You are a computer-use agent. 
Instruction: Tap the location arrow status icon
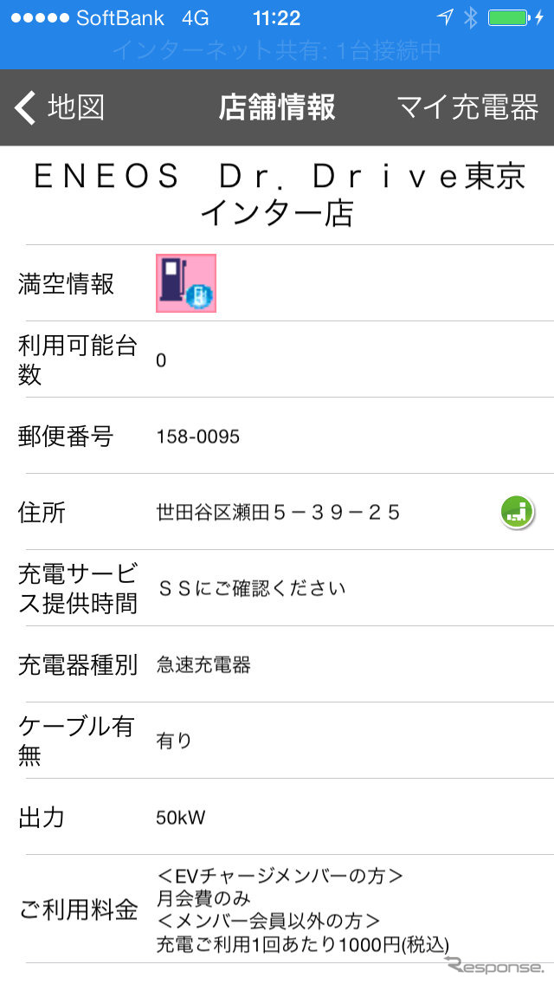pyautogui.click(x=445, y=17)
